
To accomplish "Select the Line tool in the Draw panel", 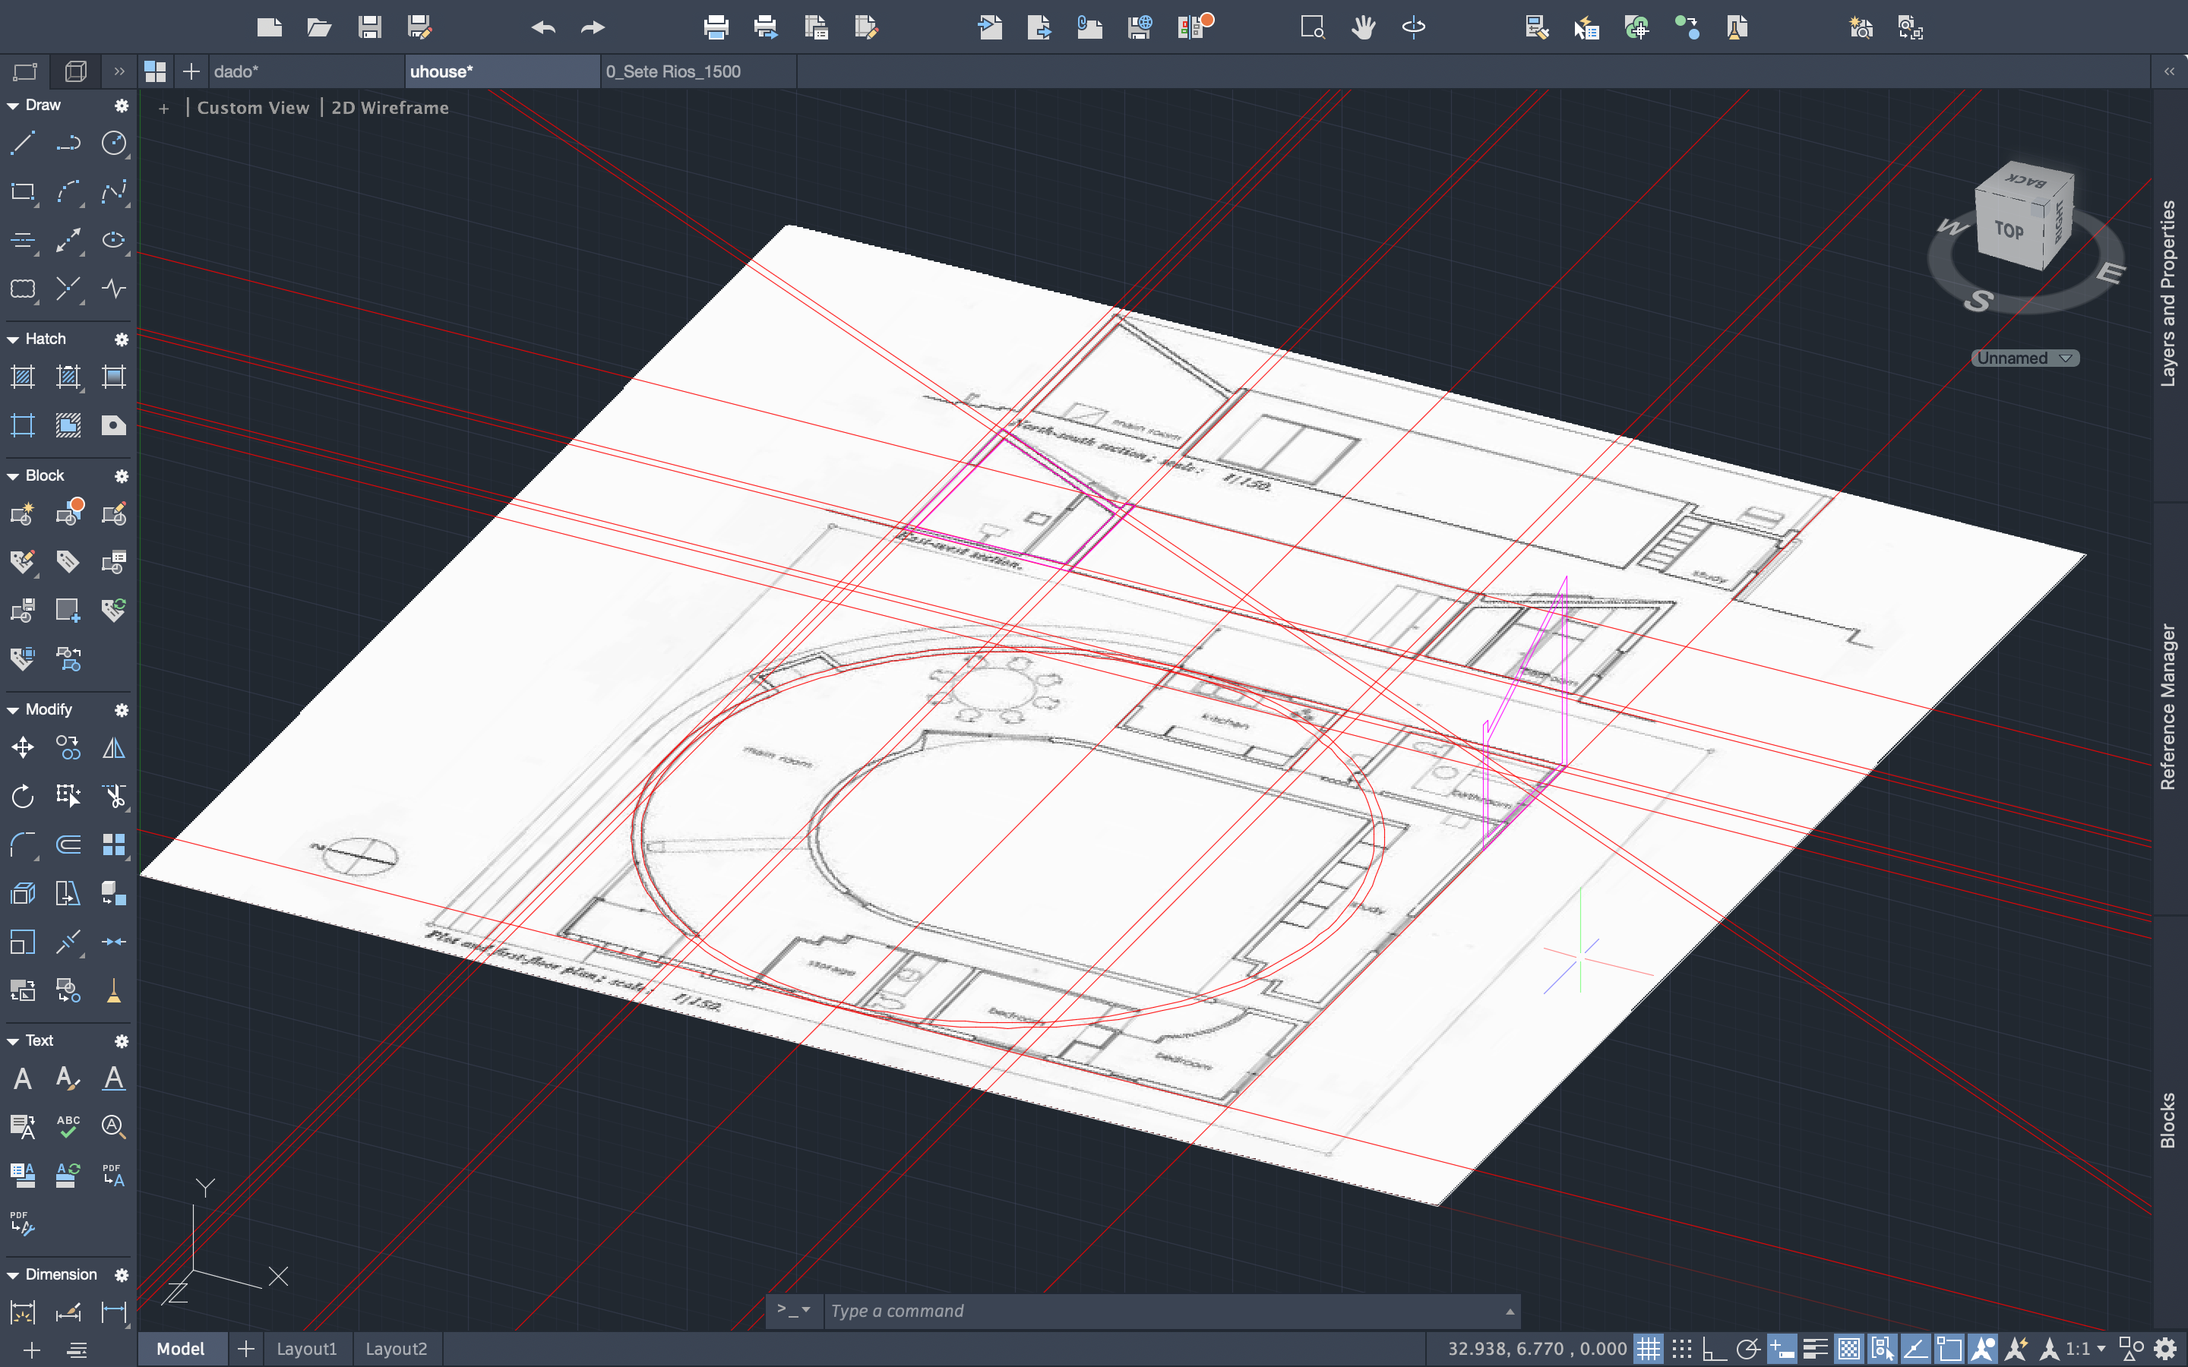I will click(23, 143).
